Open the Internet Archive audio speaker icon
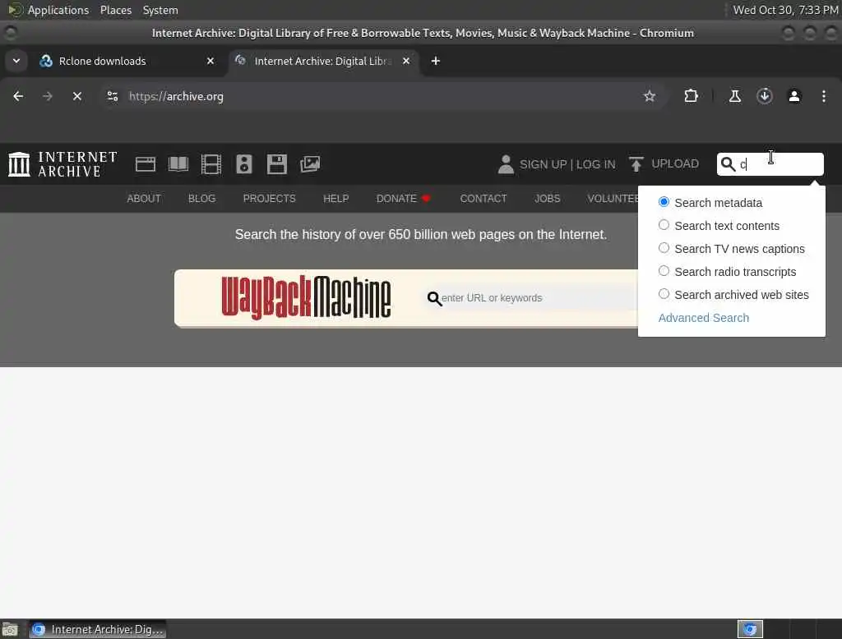 [243, 164]
